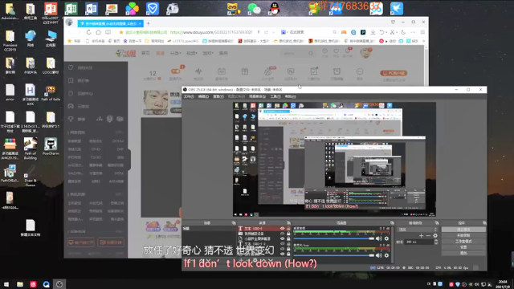Image resolution: width=514 pixels, height=289 pixels.
Task: Add transition with the plus icon
Action: (421, 235)
